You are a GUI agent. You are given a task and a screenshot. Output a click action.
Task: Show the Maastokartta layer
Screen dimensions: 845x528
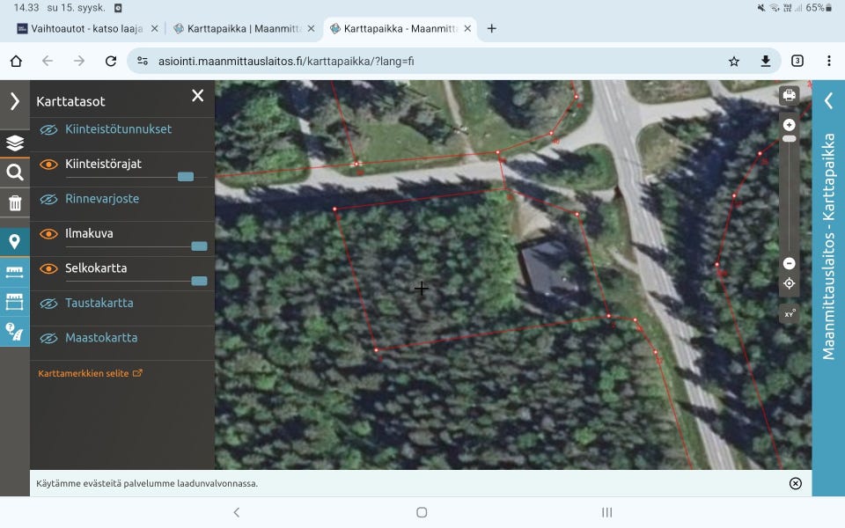tap(48, 338)
